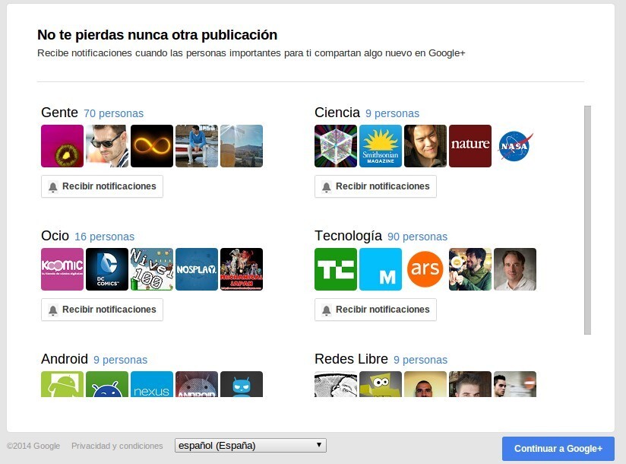Click the TechCrunch icon under Tecnología
Image resolution: width=626 pixels, height=464 pixels.
[336, 269]
